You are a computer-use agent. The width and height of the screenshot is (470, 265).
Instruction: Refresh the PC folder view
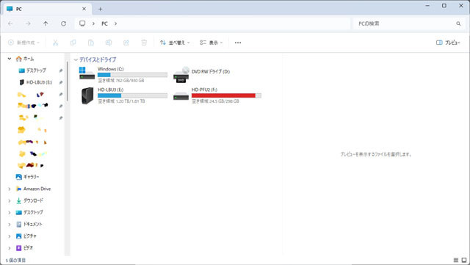tap(64, 23)
